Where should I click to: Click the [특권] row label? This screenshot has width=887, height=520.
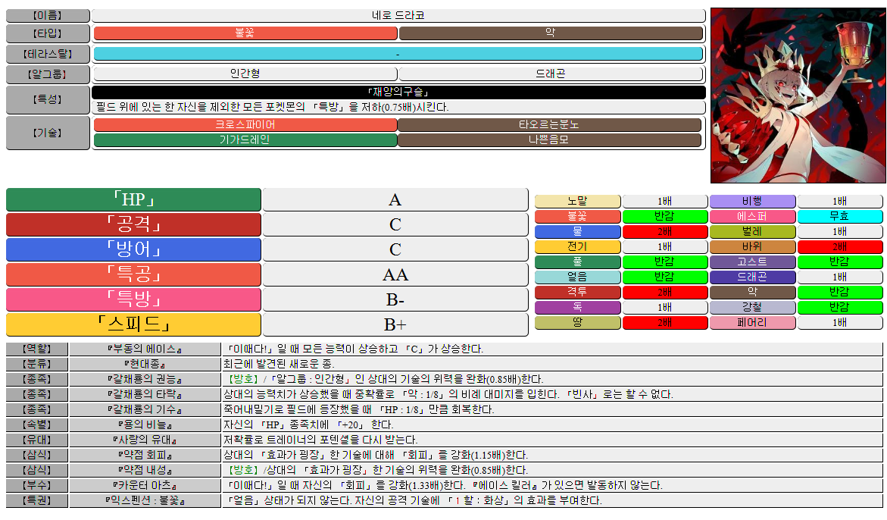37,501
